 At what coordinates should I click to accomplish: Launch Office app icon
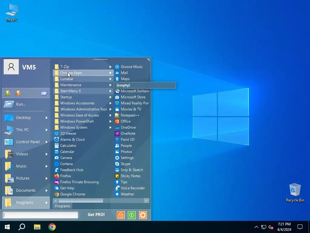point(117,121)
